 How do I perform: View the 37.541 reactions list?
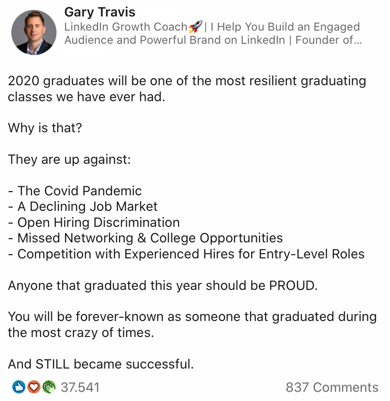80,387
